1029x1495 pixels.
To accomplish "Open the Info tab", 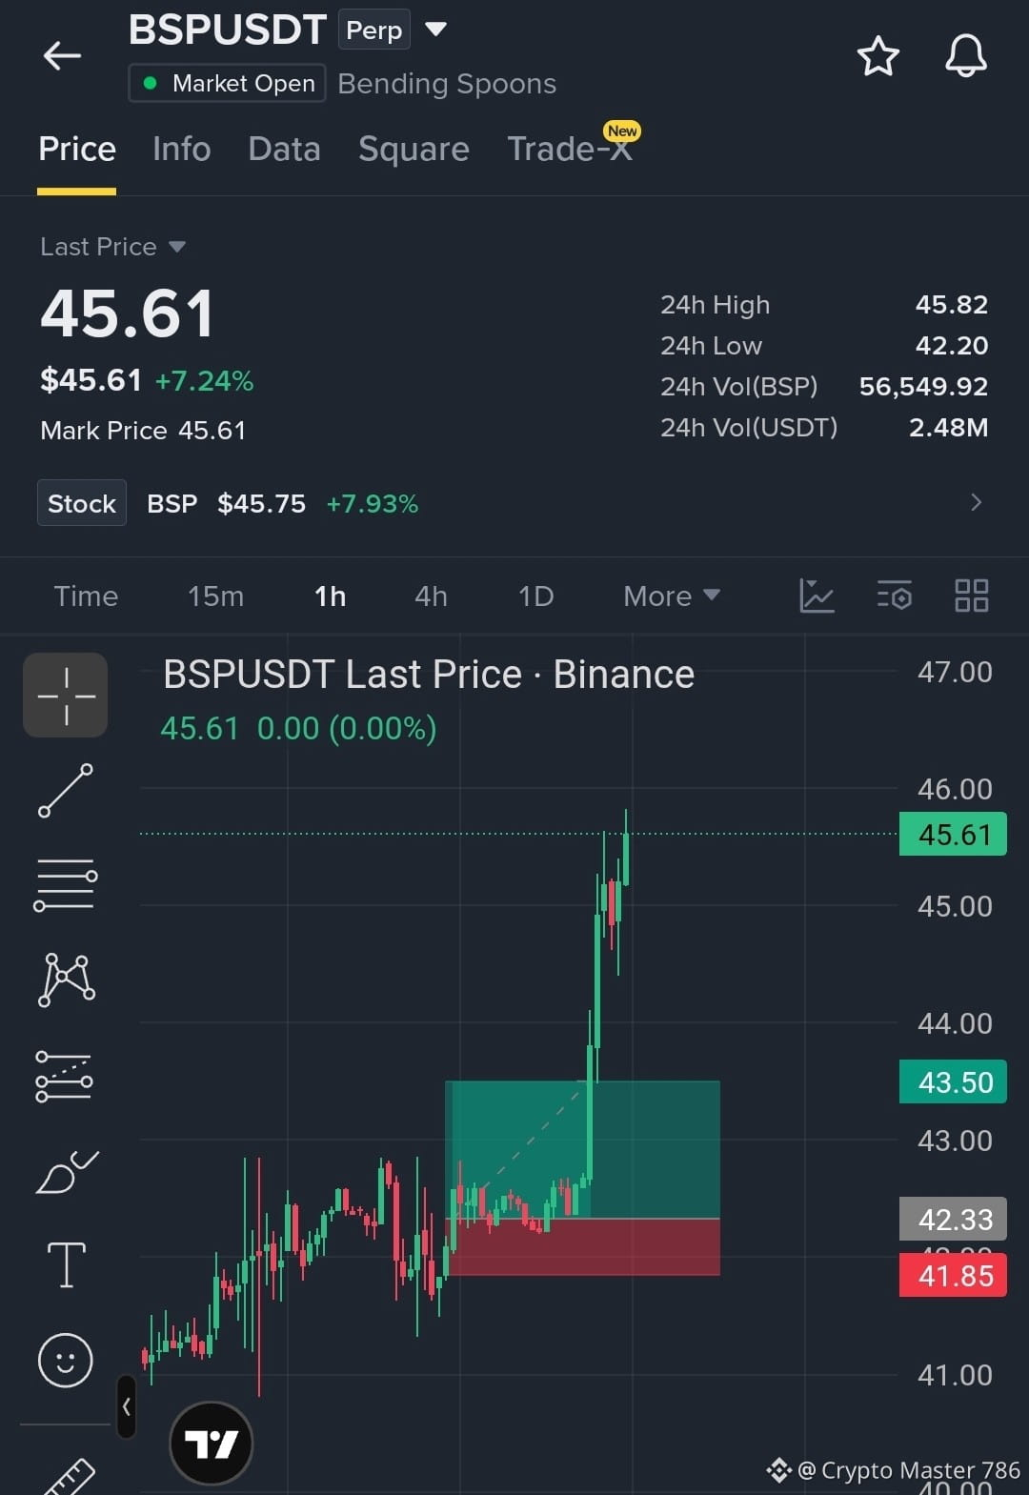I will [181, 150].
